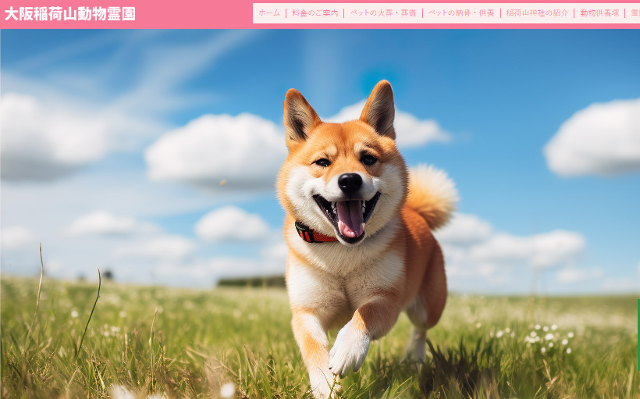This screenshot has width=640, height=399.
Task: Click the dog's pink tongue
Action: coord(350,219)
